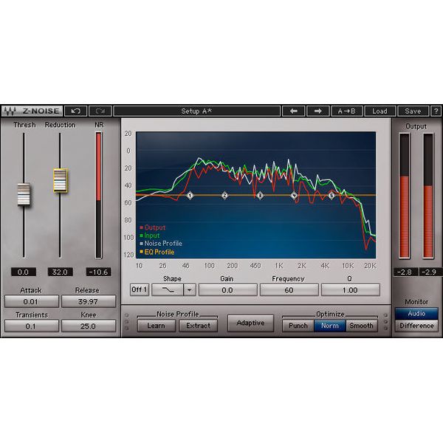The width and height of the screenshot is (443, 443).
Task: Open help with the question mark icon
Action: pyautogui.click(x=436, y=111)
